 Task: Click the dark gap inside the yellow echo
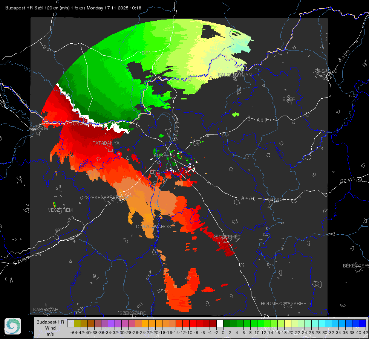click(x=210, y=32)
